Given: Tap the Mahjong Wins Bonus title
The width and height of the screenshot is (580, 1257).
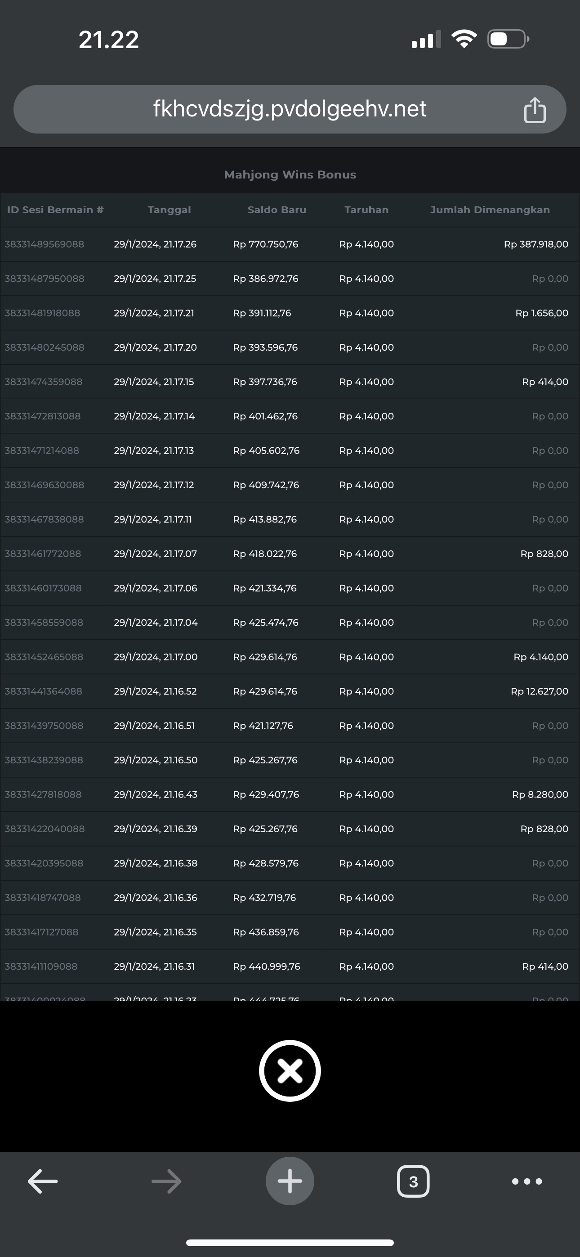Looking at the screenshot, I should [290, 175].
